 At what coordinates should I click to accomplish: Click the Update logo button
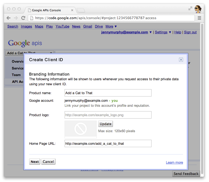coord(106,124)
